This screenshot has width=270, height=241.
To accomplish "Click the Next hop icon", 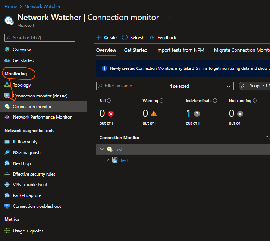I will point(7,163).
